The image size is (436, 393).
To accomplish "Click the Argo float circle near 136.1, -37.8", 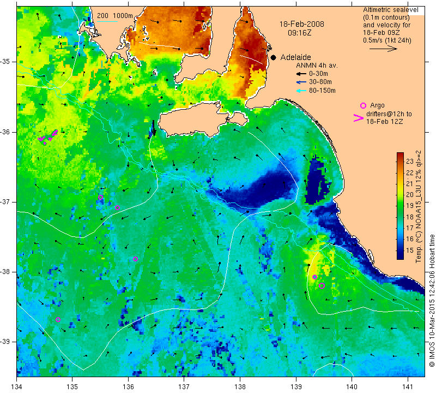I will pos(135,259).
